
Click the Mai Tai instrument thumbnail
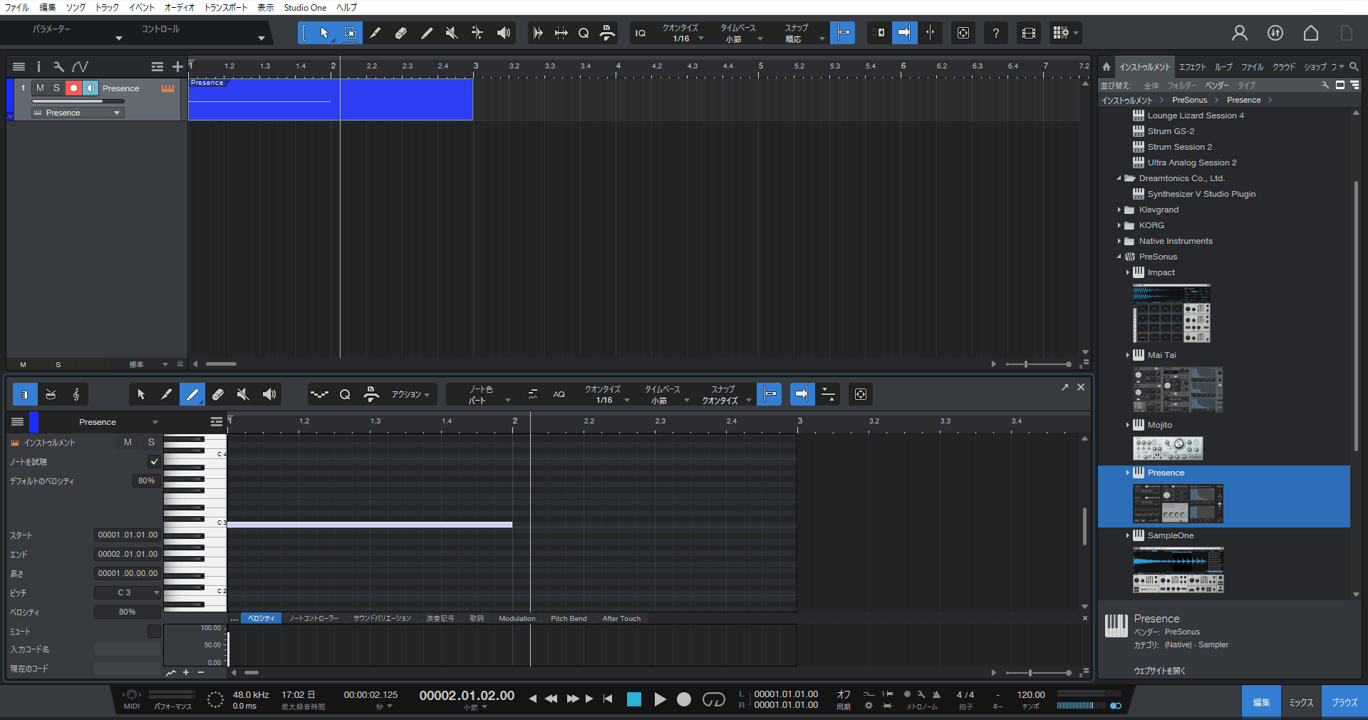1177,389
